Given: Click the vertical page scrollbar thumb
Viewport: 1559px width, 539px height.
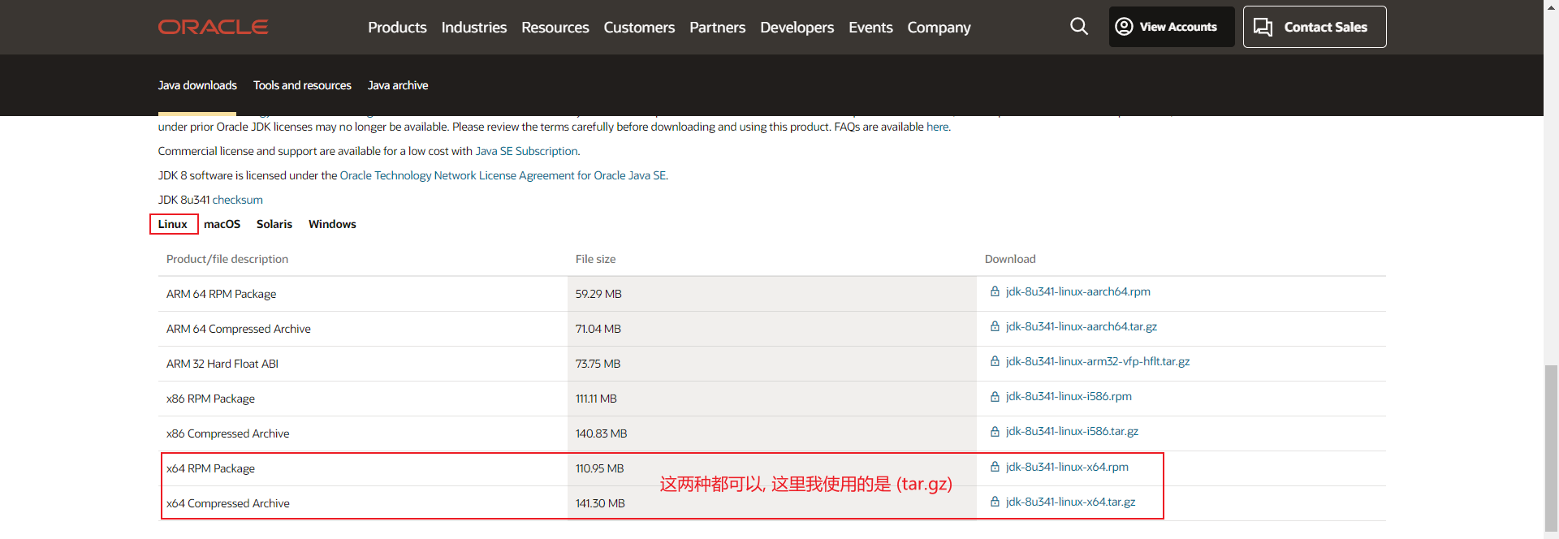Looking at the screenshot, I should (x=1551, y=447).
